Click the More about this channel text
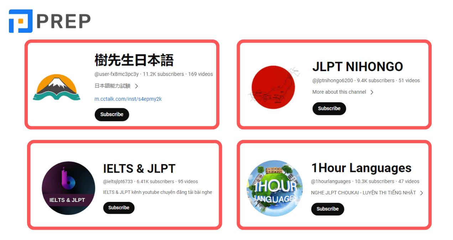This screenshot has height=240, width=453. [339, 92]
